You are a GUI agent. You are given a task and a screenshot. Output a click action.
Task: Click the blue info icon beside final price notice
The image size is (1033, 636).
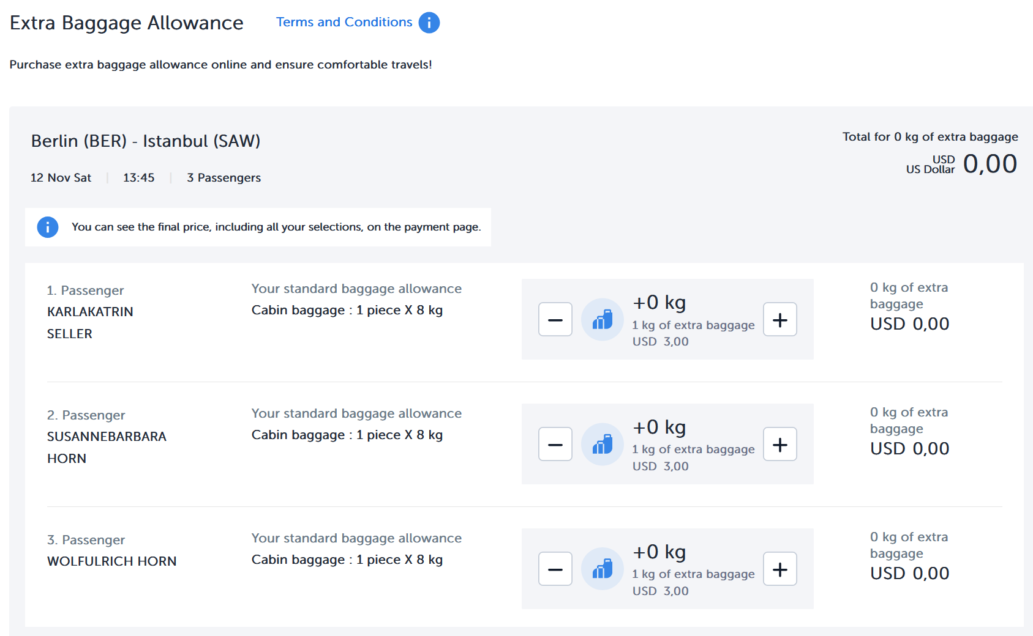pos(48,227)
